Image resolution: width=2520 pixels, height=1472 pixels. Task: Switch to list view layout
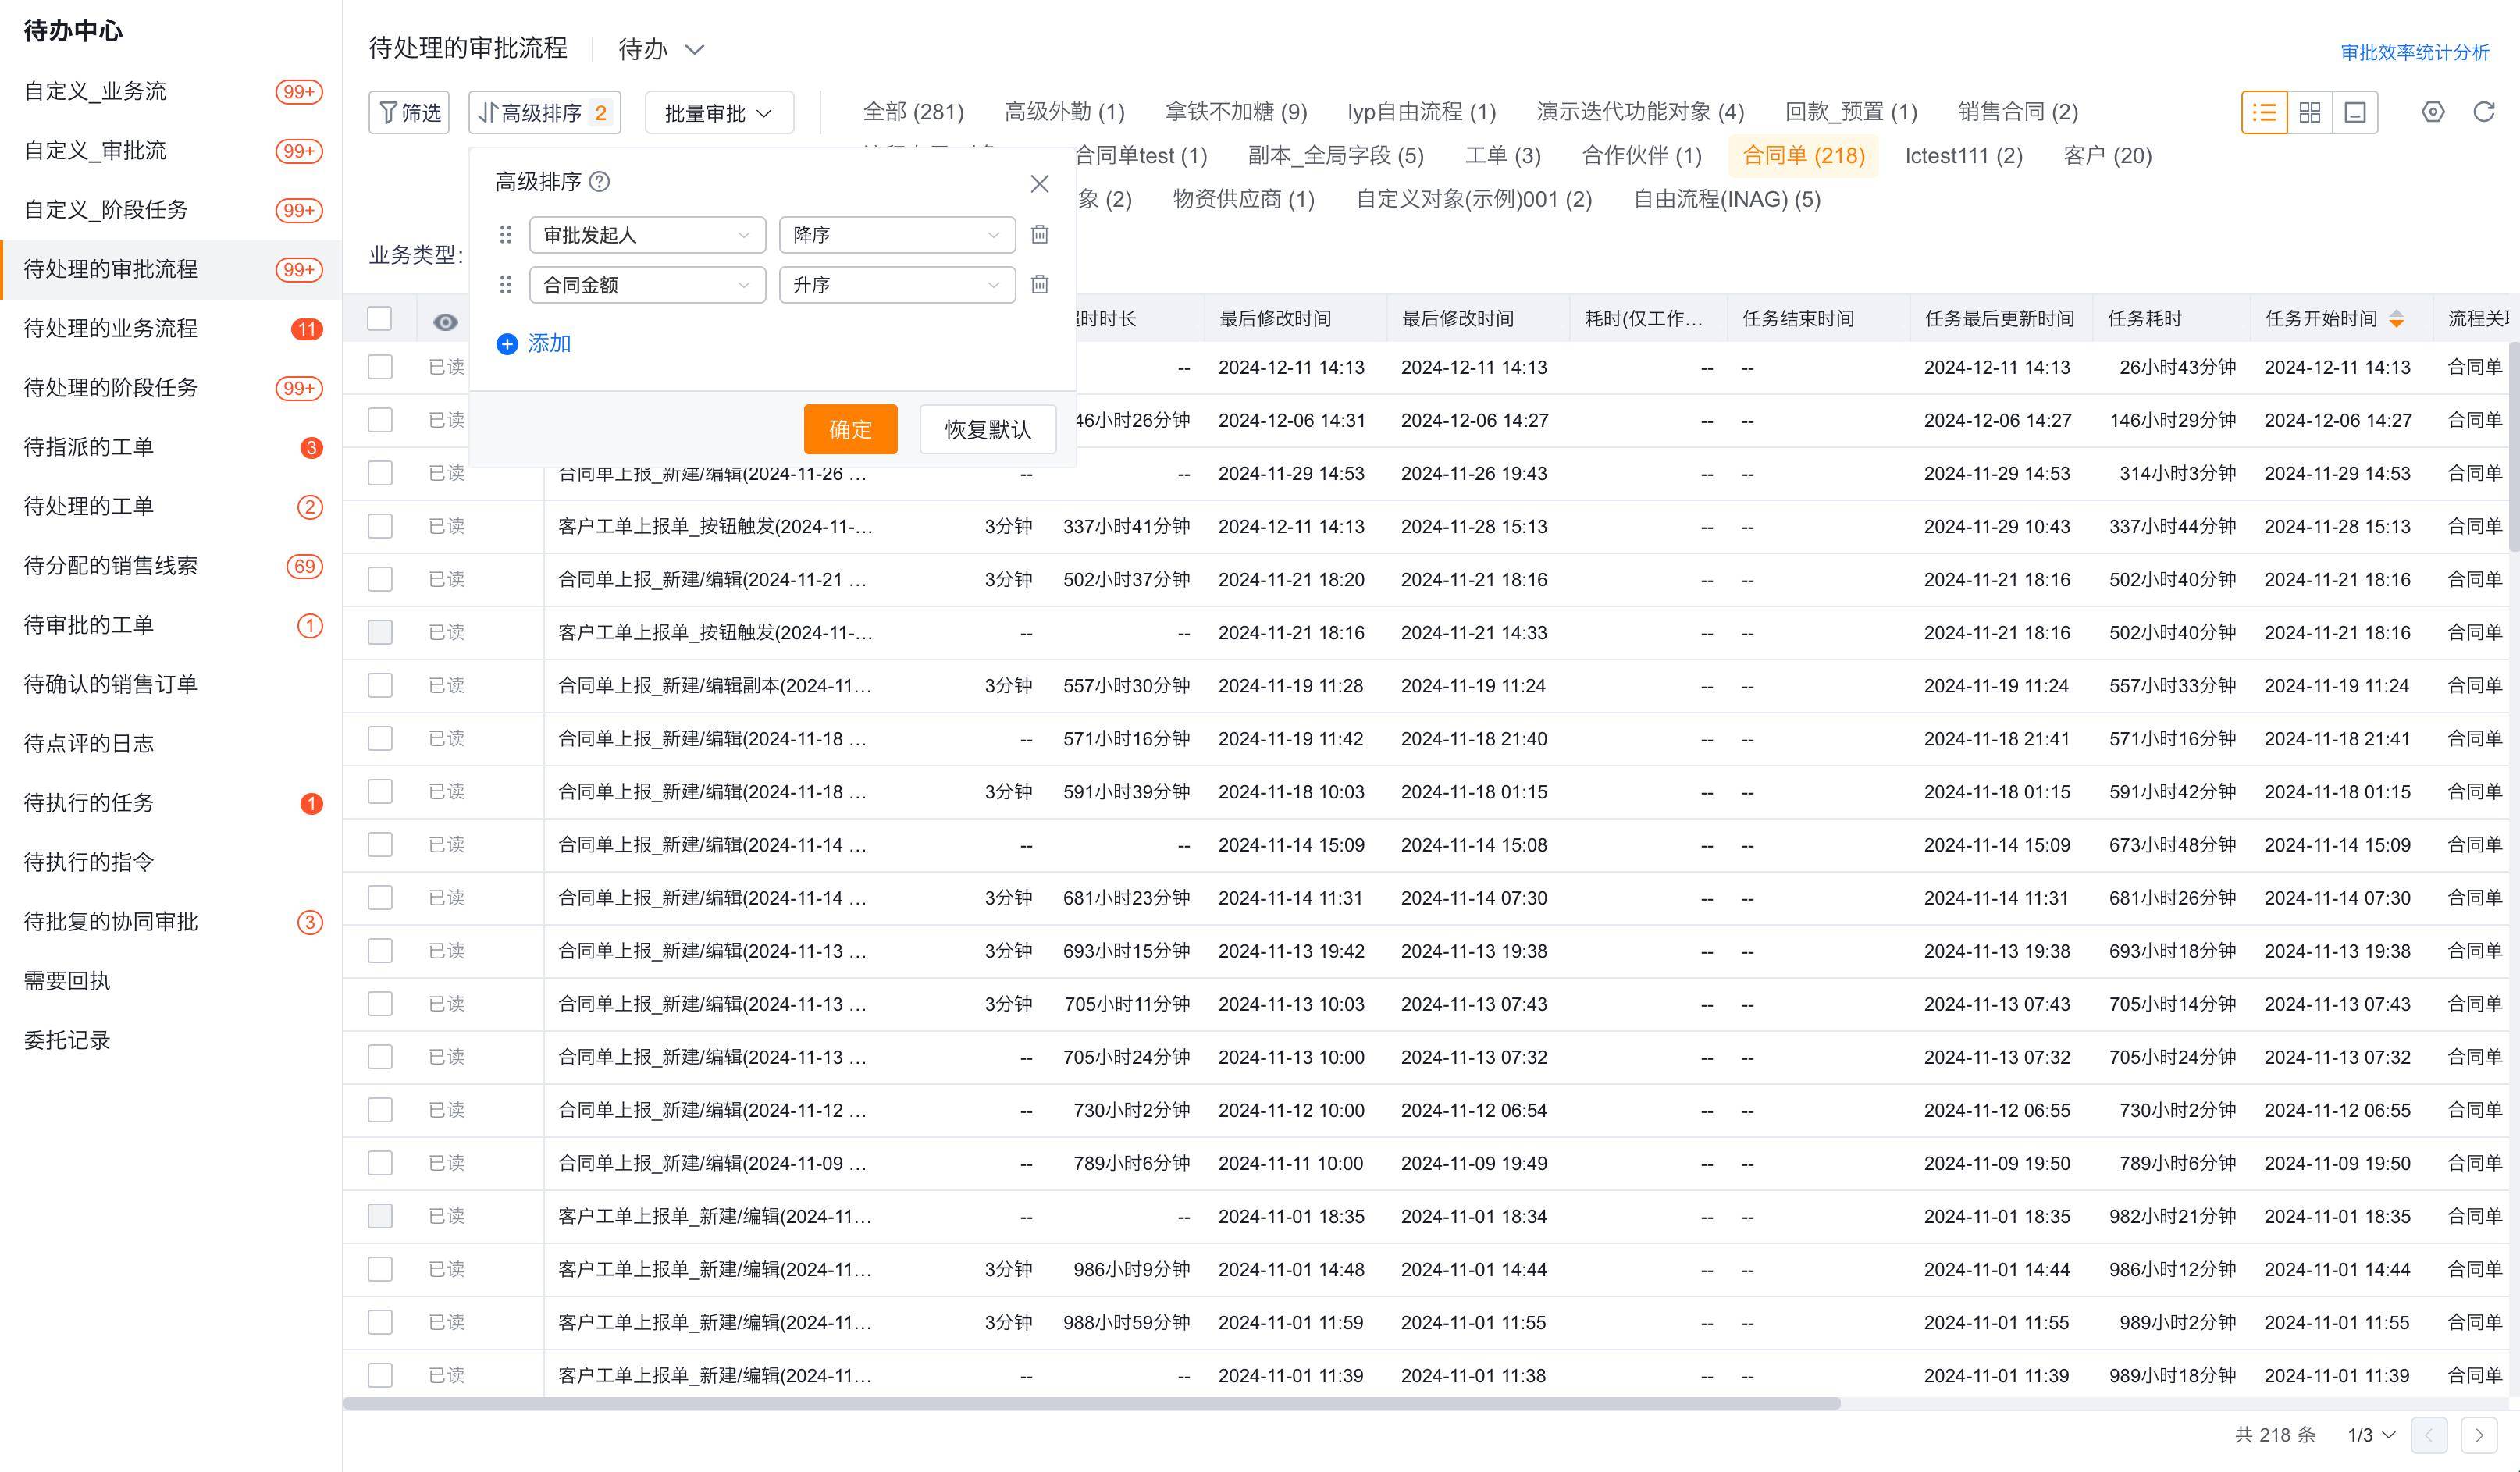(x=2263, y=112)
